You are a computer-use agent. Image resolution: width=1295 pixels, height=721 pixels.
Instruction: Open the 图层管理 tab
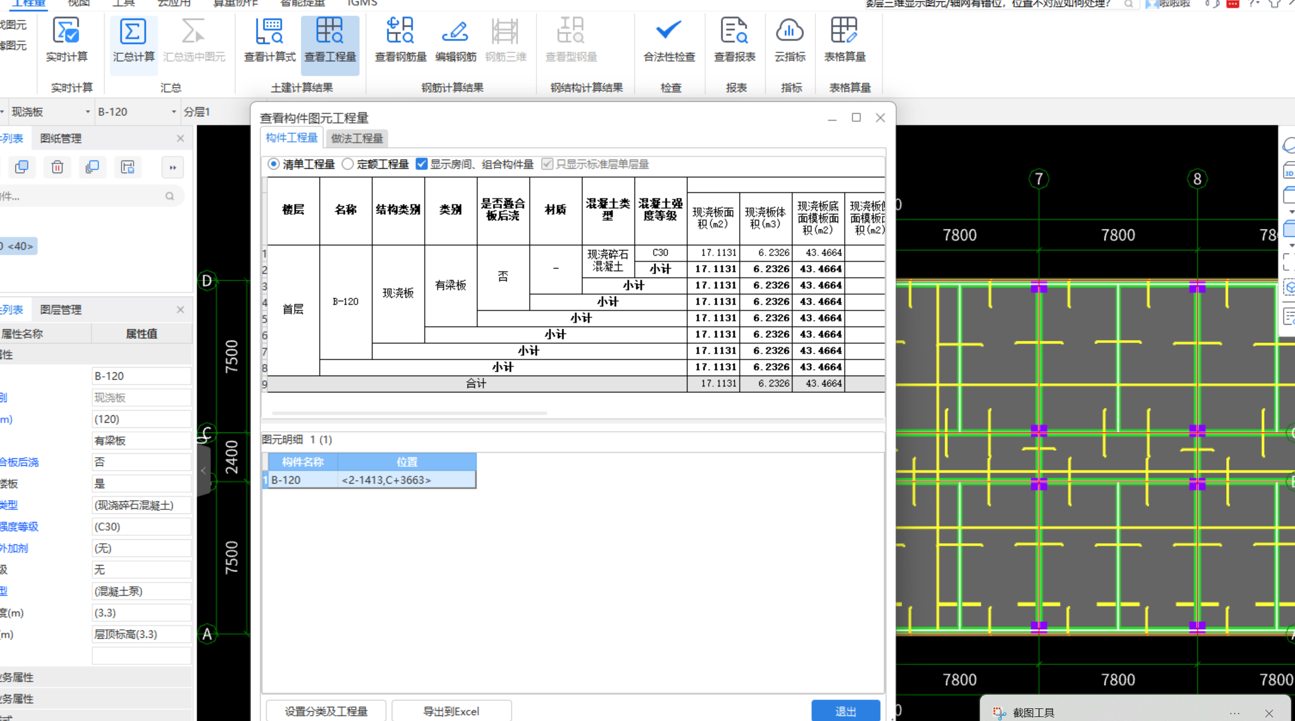point(61,310)
